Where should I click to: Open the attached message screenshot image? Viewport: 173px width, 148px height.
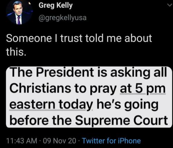click(x=89, y=97)
